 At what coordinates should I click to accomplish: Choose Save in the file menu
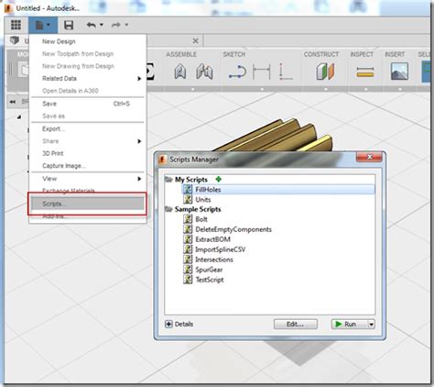88,104
